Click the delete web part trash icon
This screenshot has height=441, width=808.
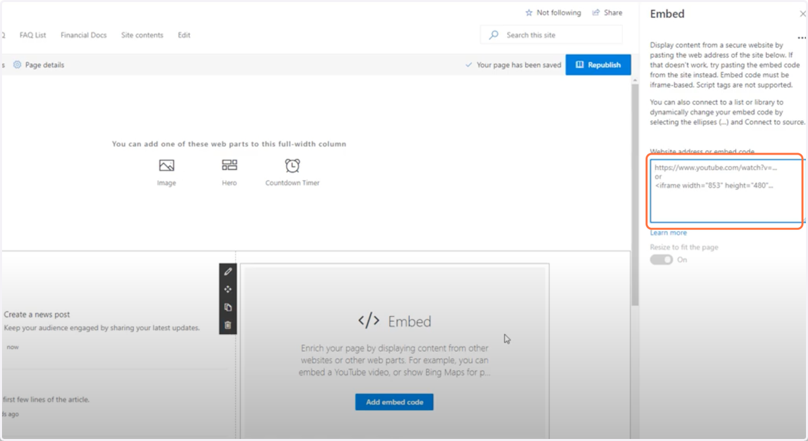[x=228, y=325]
